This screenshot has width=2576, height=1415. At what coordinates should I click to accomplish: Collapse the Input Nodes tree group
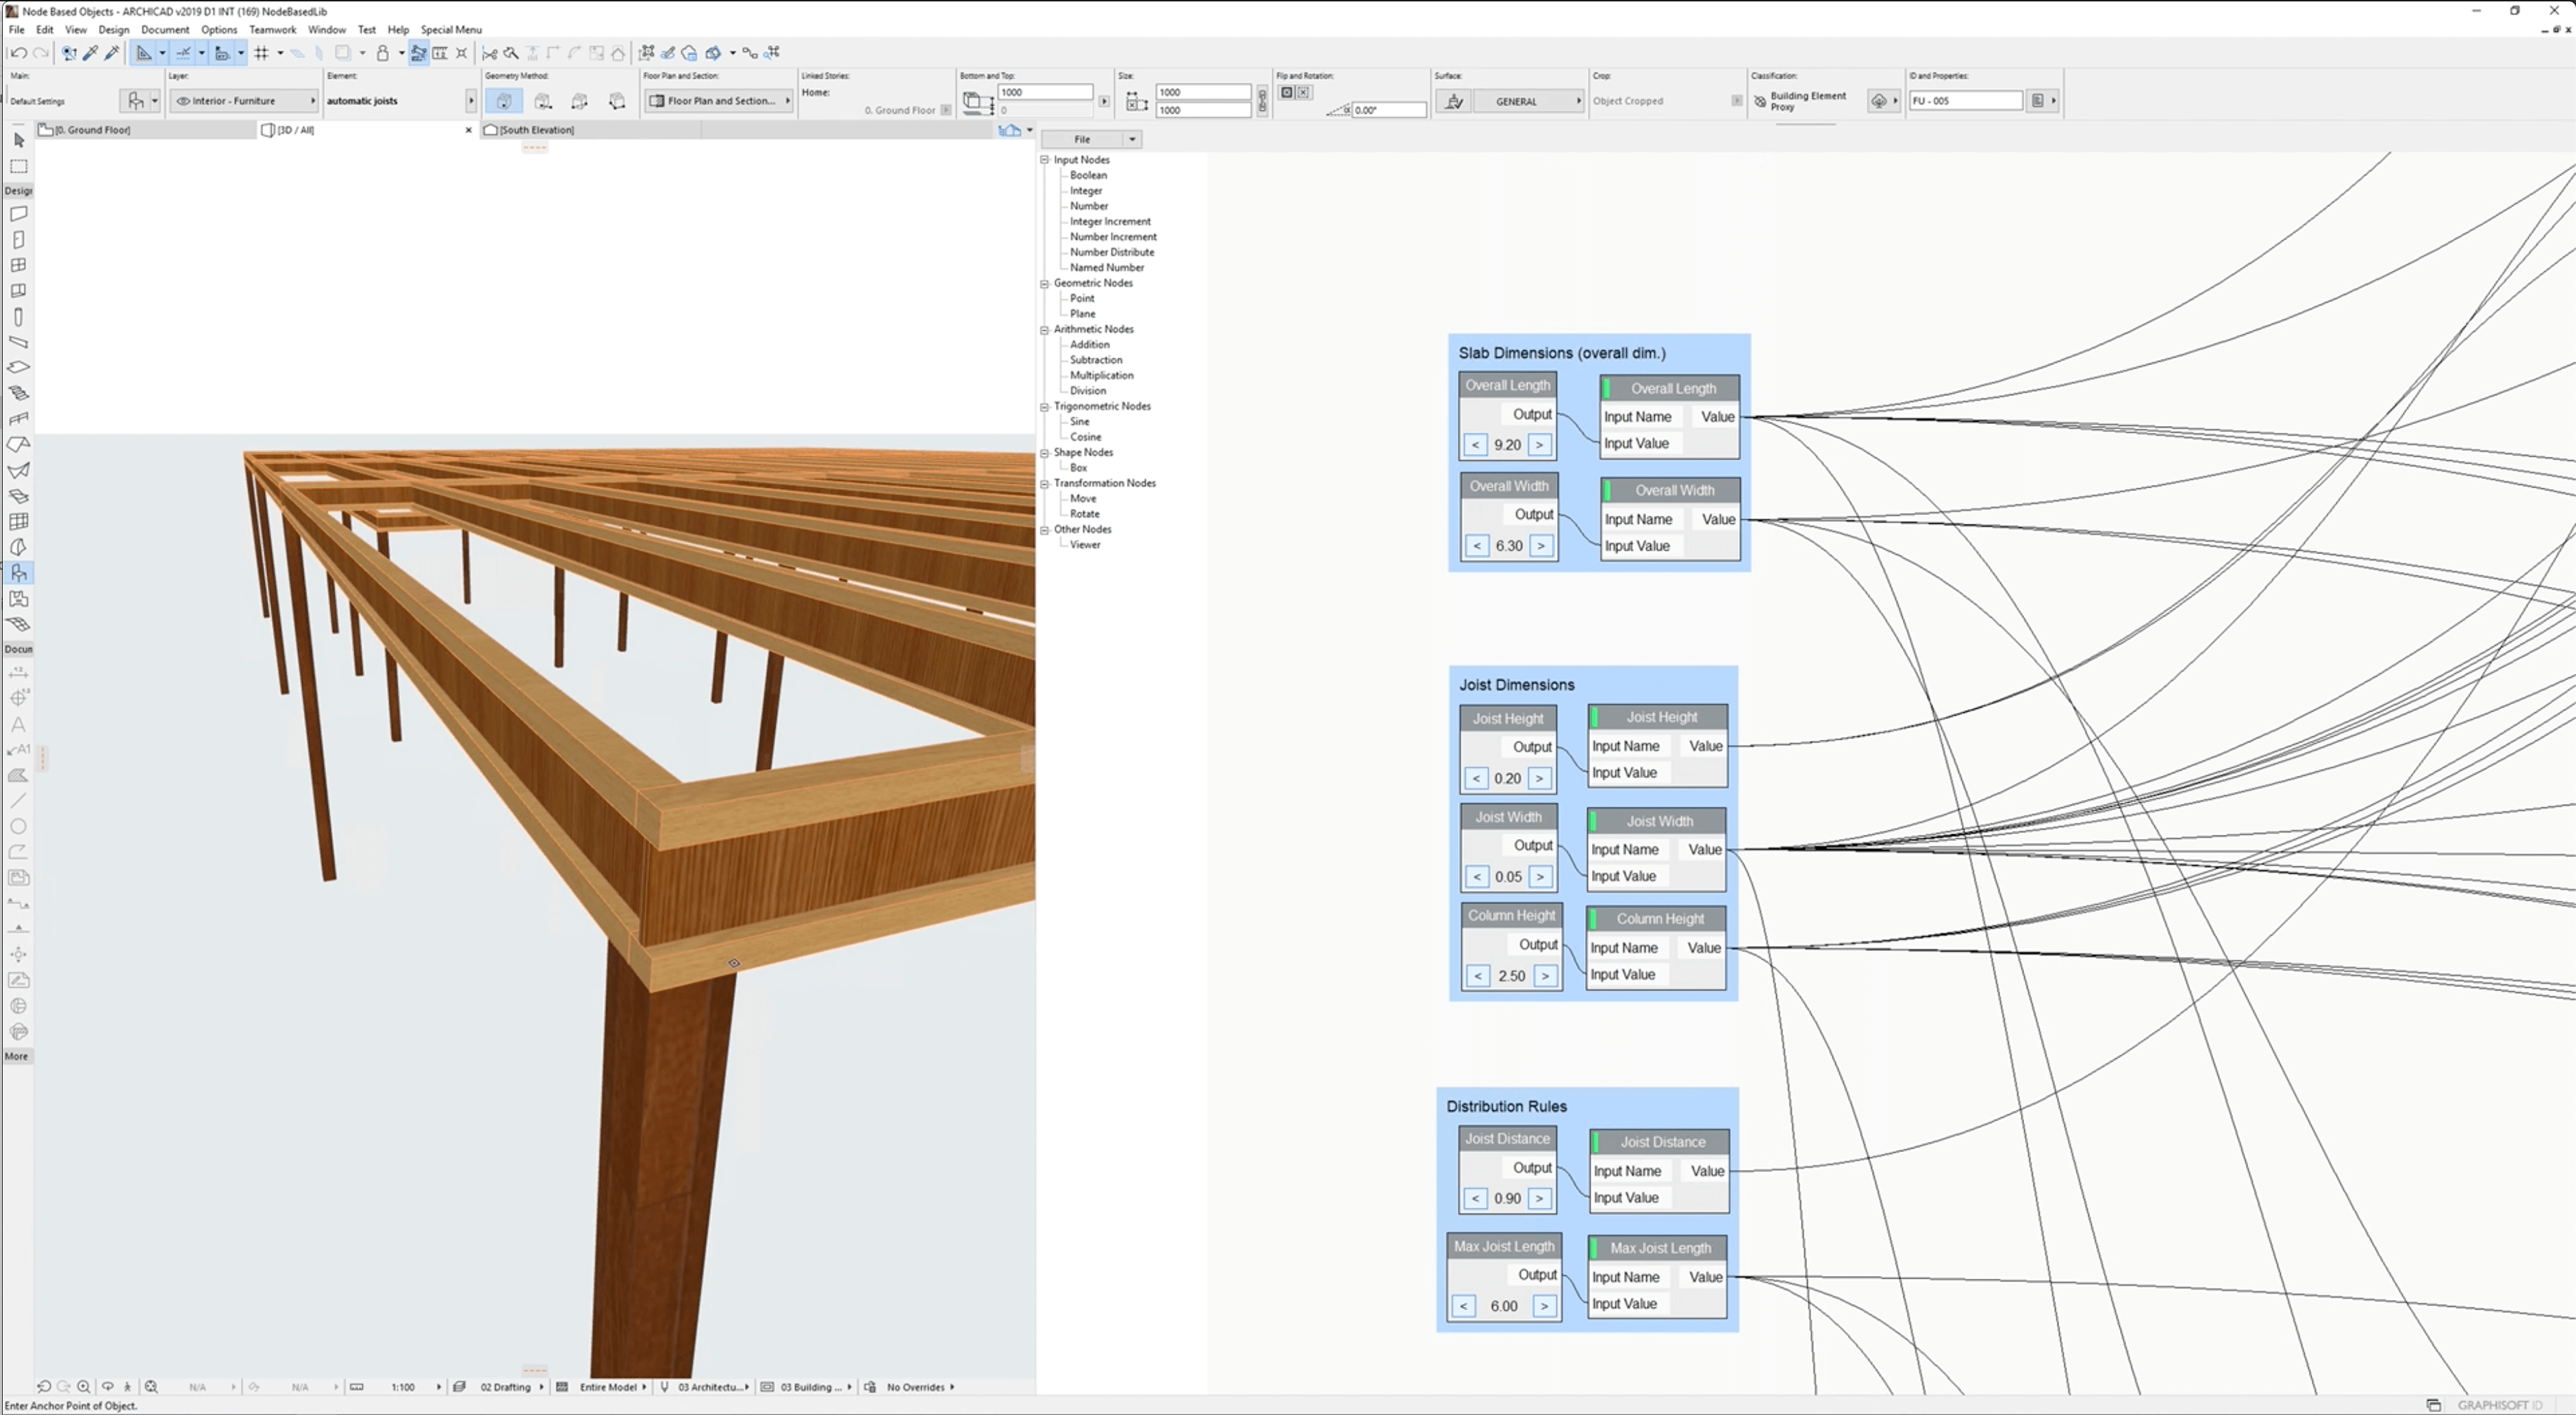click(1045, 160)
